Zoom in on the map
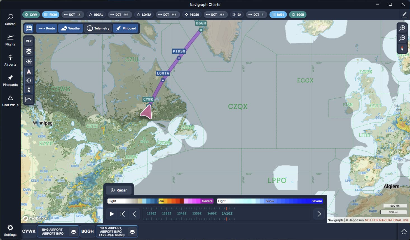Screen dimensions: 410x240 tap(402, 28)
